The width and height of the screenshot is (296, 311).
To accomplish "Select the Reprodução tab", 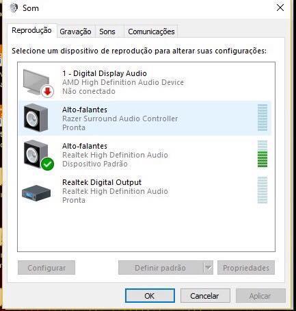I will tap(31, 30).
